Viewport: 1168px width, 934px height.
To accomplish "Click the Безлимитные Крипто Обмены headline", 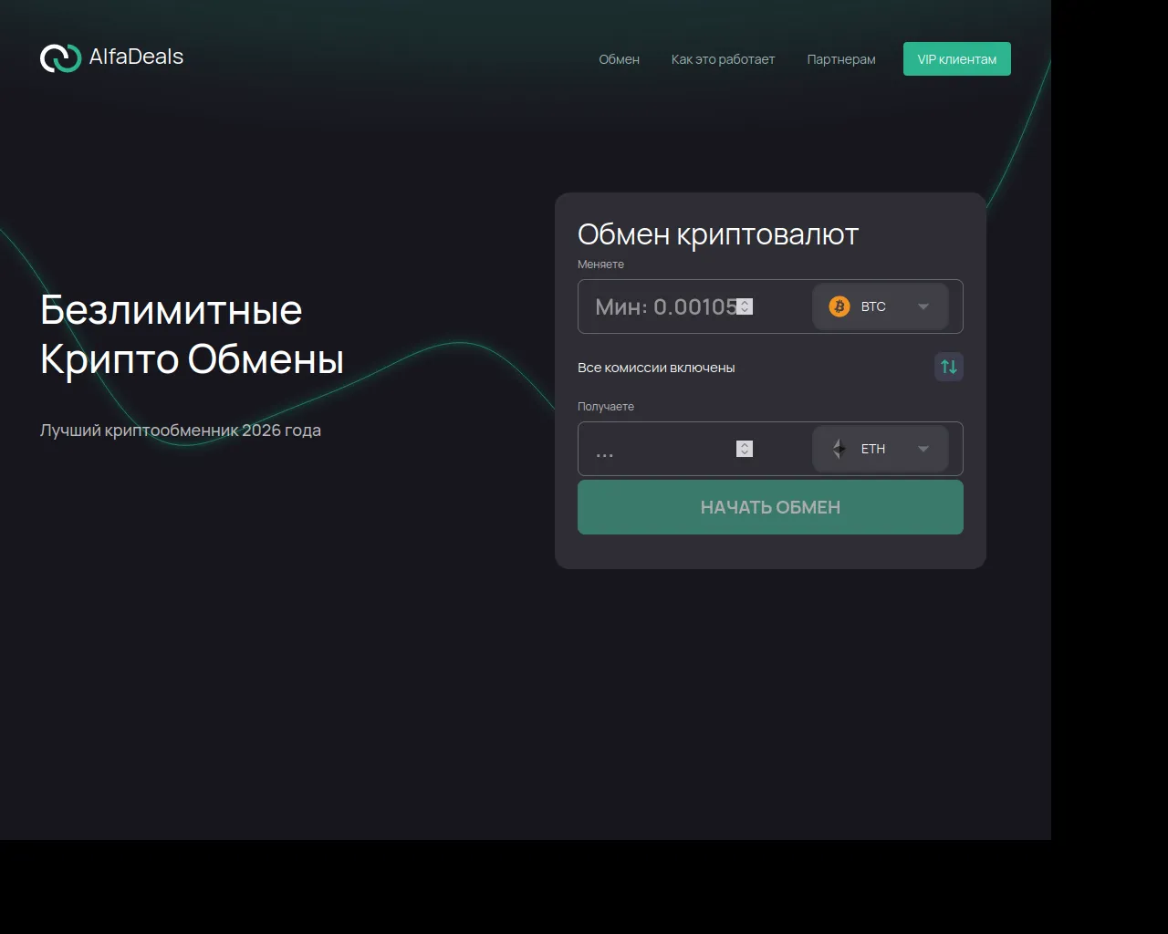I will pyautogui.click(x=193, y=334).
